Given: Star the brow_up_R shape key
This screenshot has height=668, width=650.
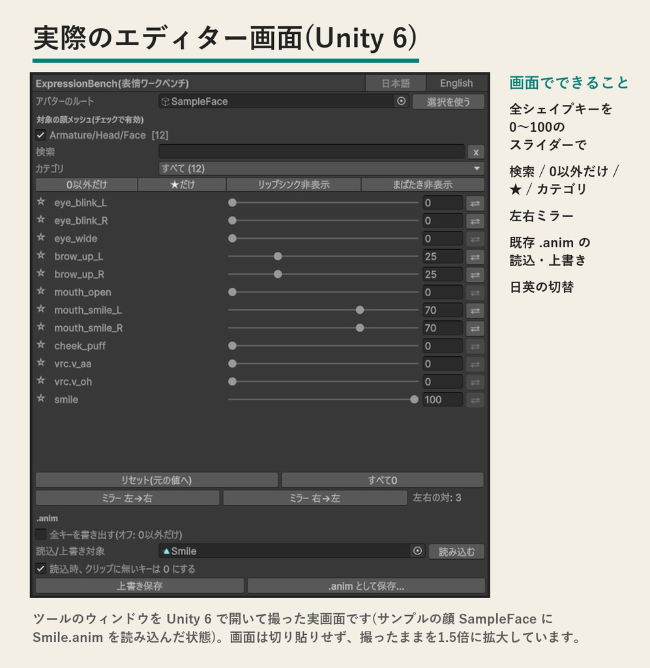Looking at the screenshot, I should click(x=41, y=273).
